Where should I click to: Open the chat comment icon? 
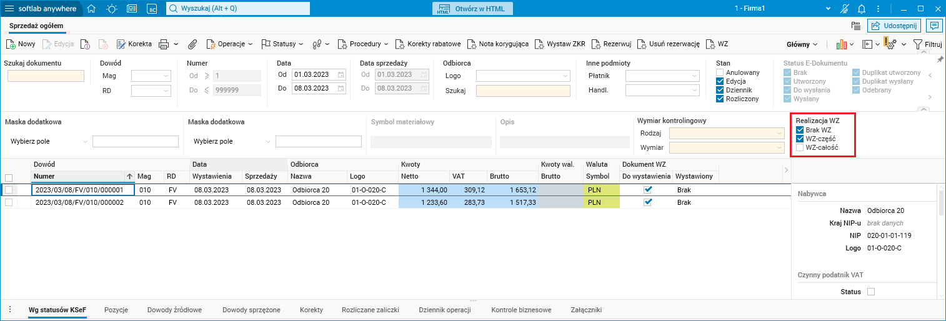[935, 26]
